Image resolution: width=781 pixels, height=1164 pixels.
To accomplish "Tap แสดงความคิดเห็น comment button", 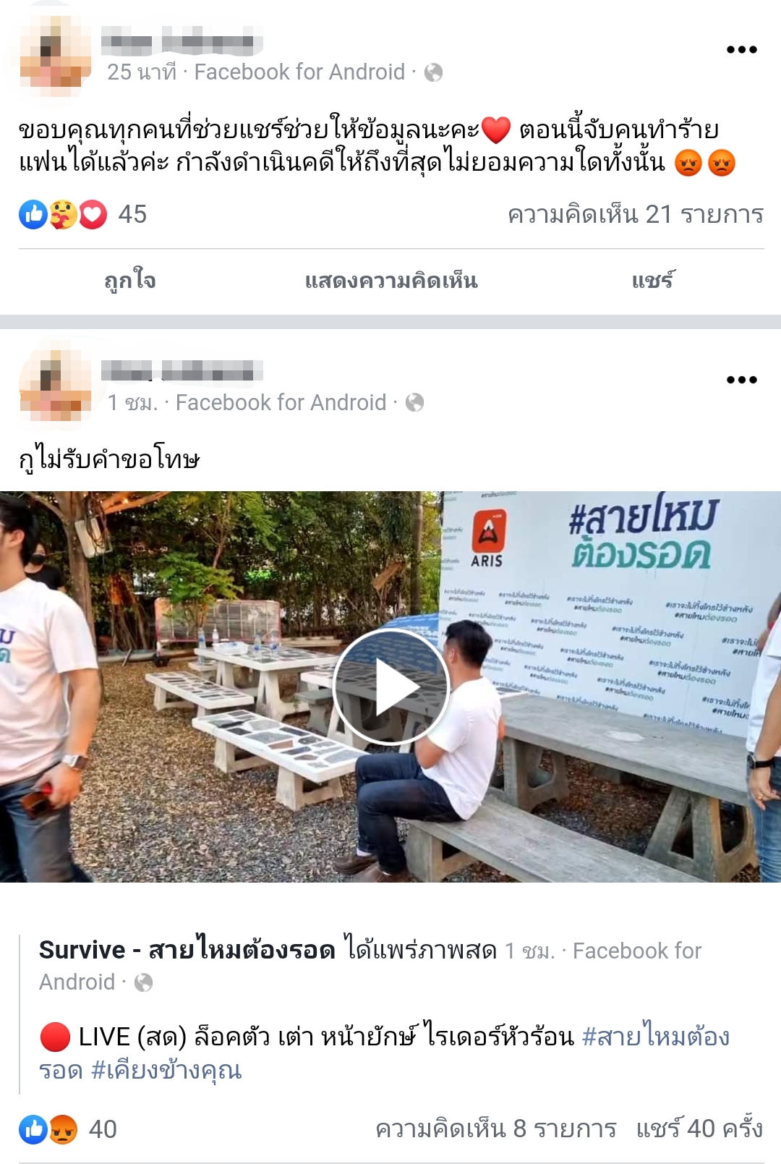I will pyautogui.click(x=391, y=281).
